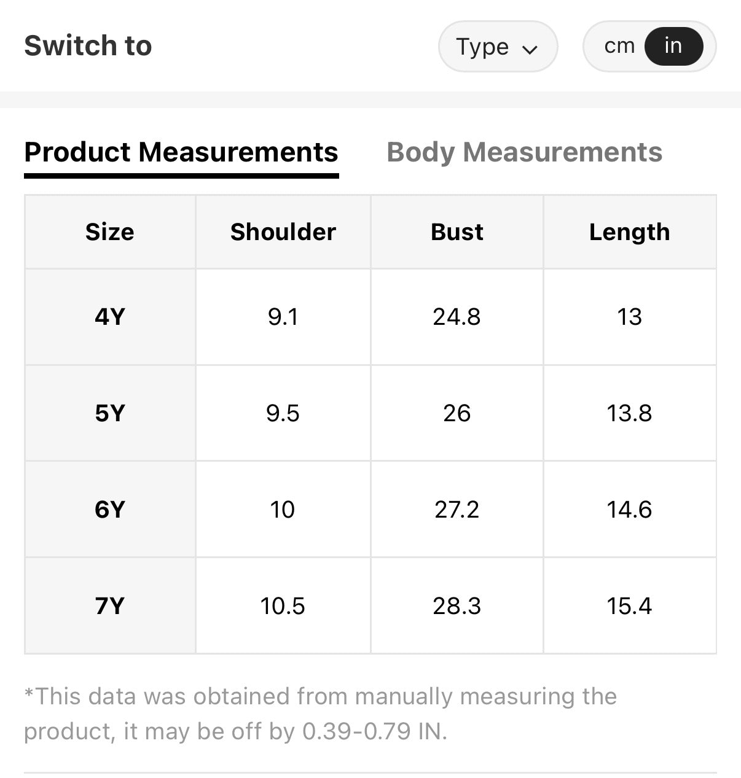The height and width of the screenshot is (778, 741).
Task: Switch to Body Measurements tab
Action: click(x=524, y=152)
